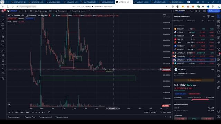The height and width of the screenshot is (124, 221).
Task: Select the brush drawing tool
Action: (3, 29)
